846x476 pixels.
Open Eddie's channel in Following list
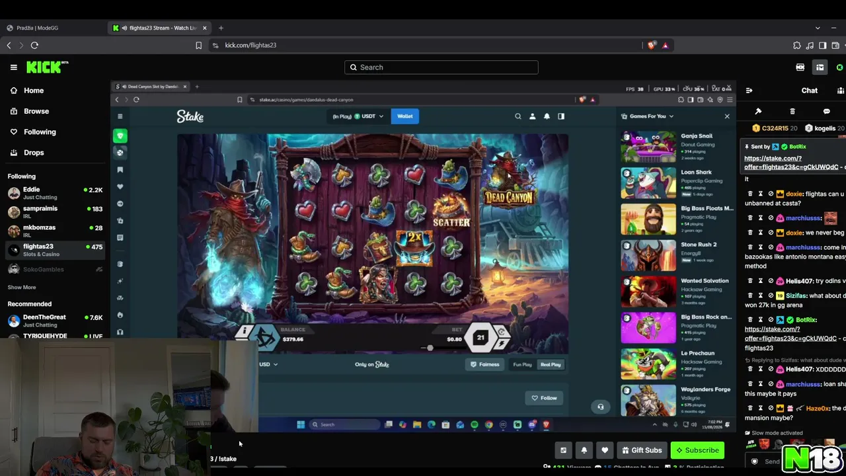55,193
